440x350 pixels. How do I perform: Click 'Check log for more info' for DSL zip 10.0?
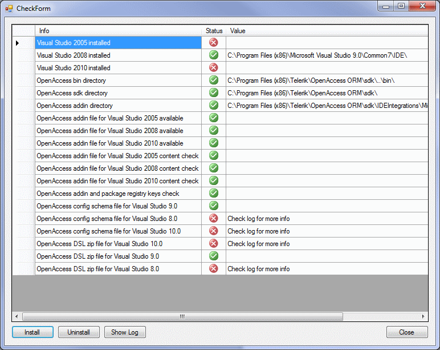tap(327, 243)
